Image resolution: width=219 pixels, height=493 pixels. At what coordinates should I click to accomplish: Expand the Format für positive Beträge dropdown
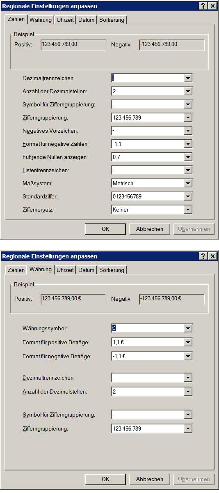click(x=188, y=342)
